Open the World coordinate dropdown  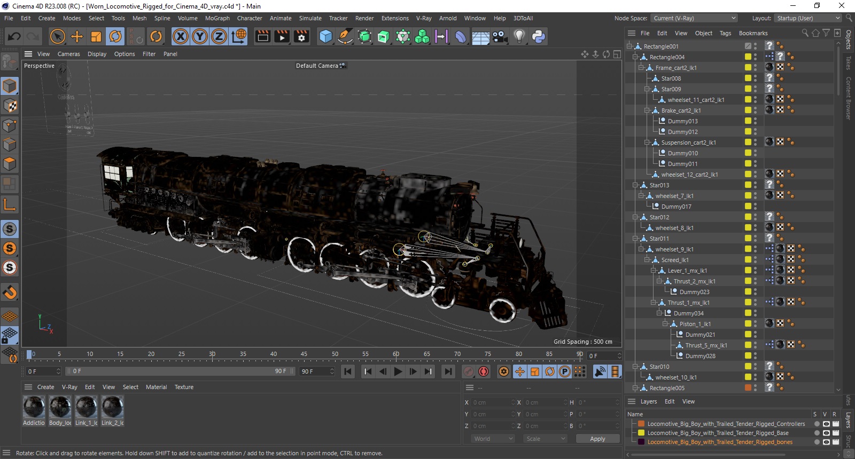[x=493, y=439]
